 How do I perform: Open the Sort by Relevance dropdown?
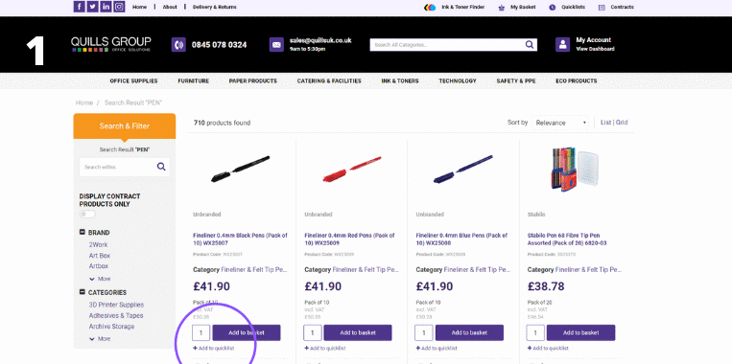(560, 123)
